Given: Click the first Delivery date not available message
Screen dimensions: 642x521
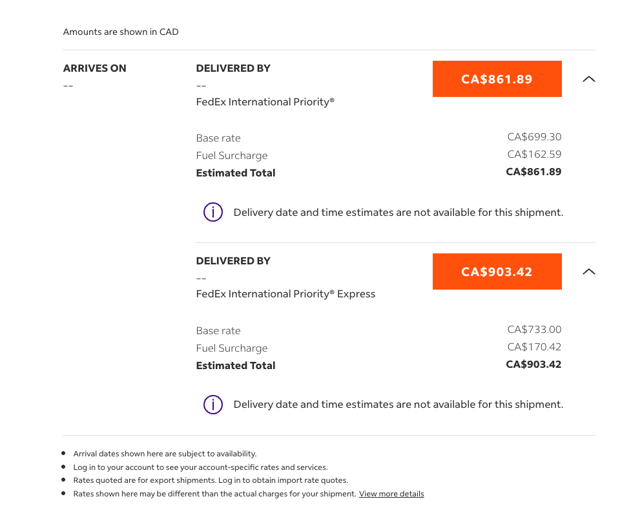Looking at the screenshot, I should [x=399, y=212].
